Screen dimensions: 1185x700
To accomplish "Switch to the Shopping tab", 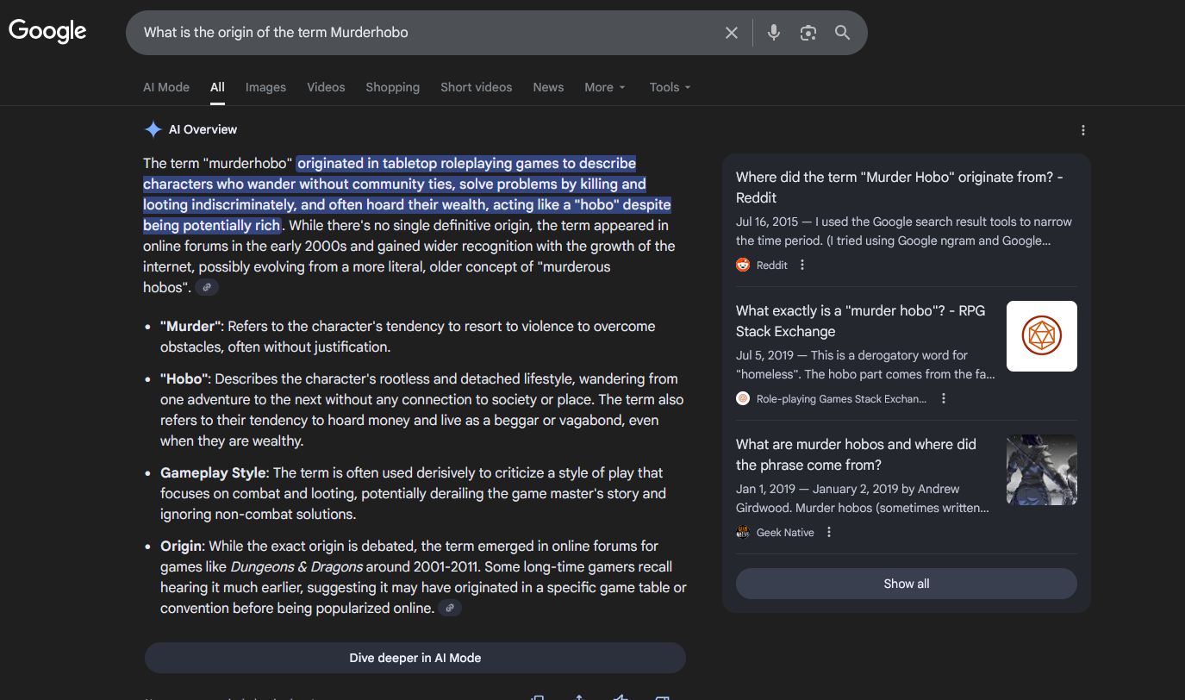I will tap(392, 87).
